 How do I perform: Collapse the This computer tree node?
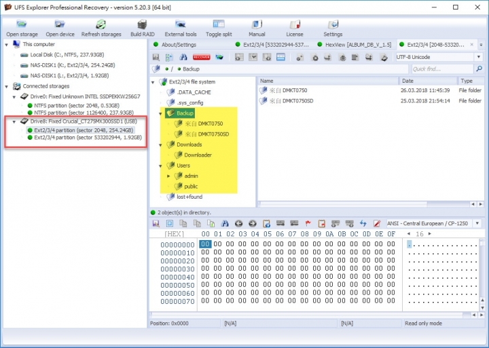click(7, 45)
